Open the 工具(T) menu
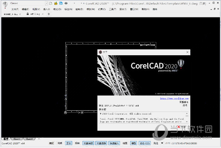This screenshot has height=148, width=221. point(113,9)
